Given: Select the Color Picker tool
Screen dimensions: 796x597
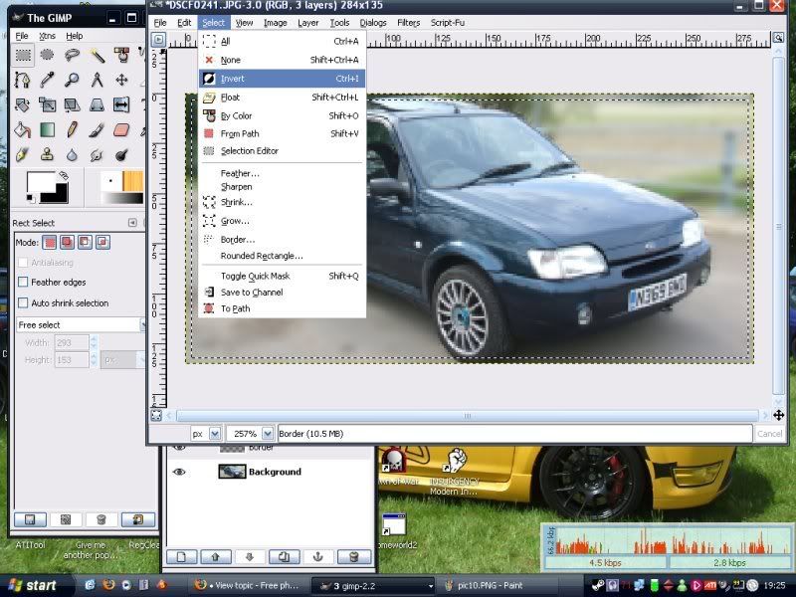Looking at the screenshot, I should click(47, 80).
